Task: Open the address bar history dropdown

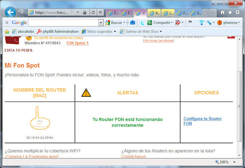Action: [78, 12]
